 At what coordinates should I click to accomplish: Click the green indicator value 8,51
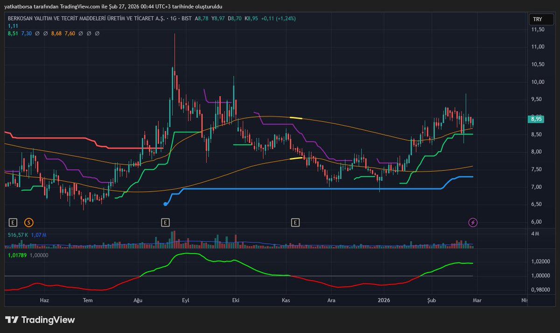coord(13,34)
